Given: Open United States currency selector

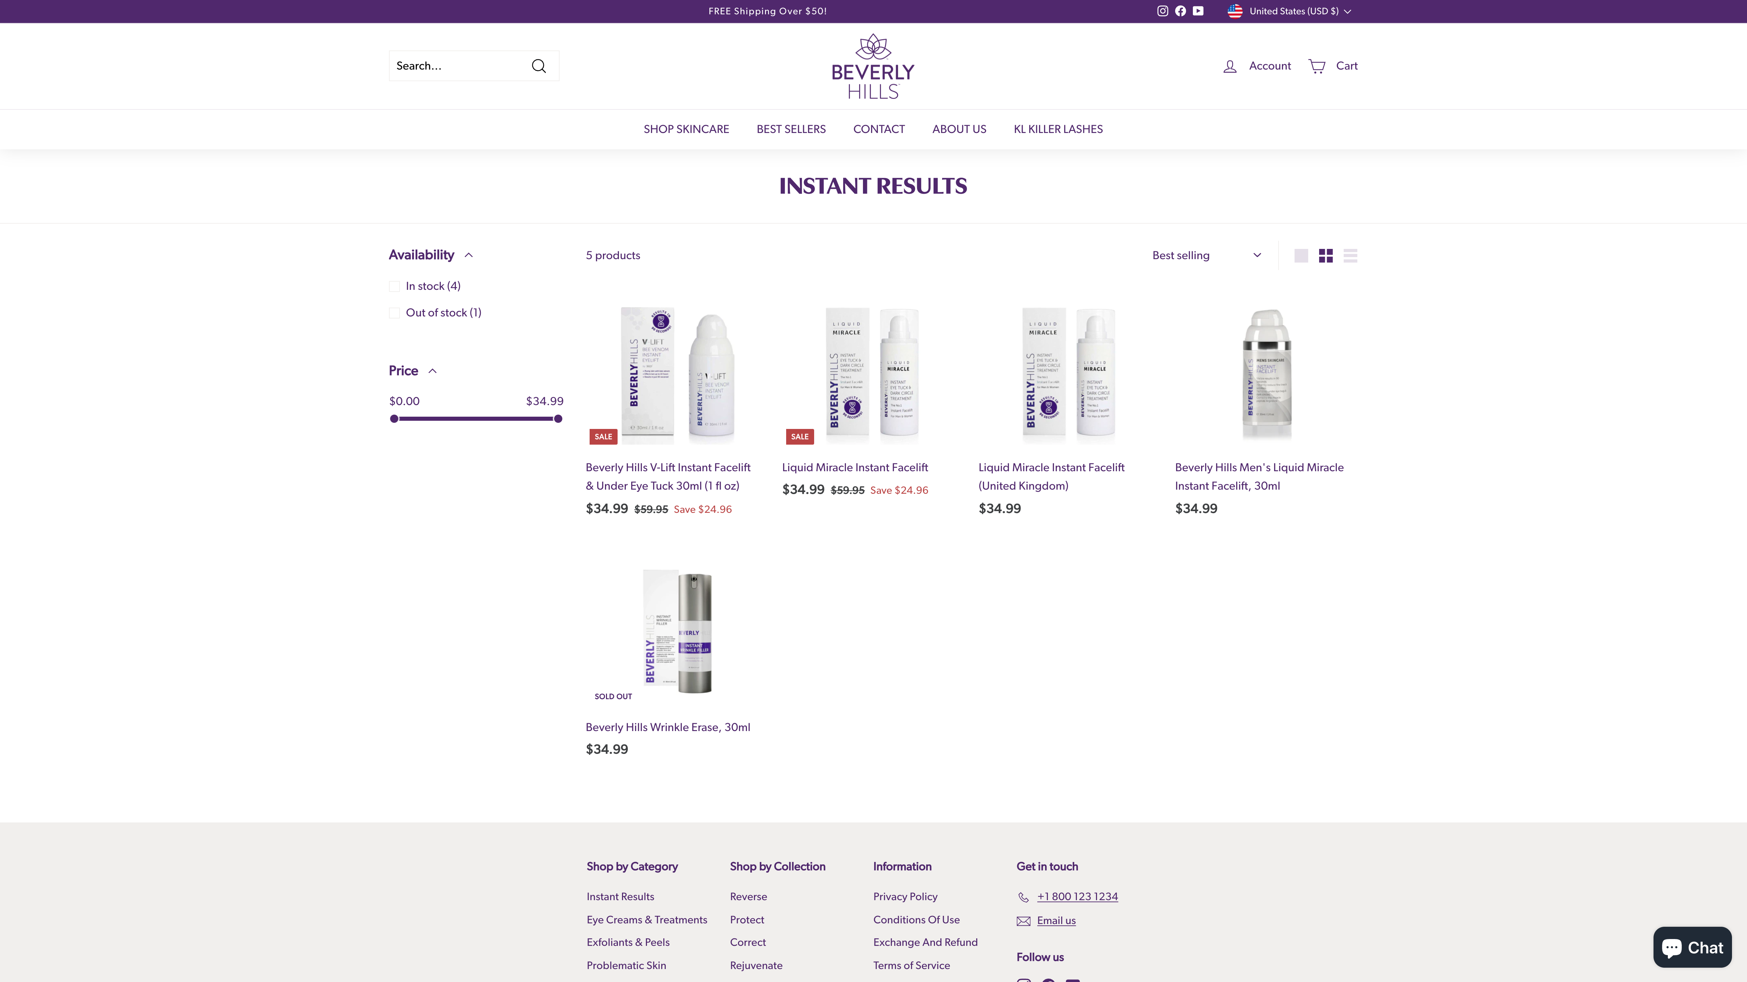Looking at the screenshot, I should (x=1289, y=11).
